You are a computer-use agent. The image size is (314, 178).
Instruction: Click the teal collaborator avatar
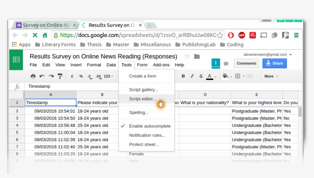point(216,63)
